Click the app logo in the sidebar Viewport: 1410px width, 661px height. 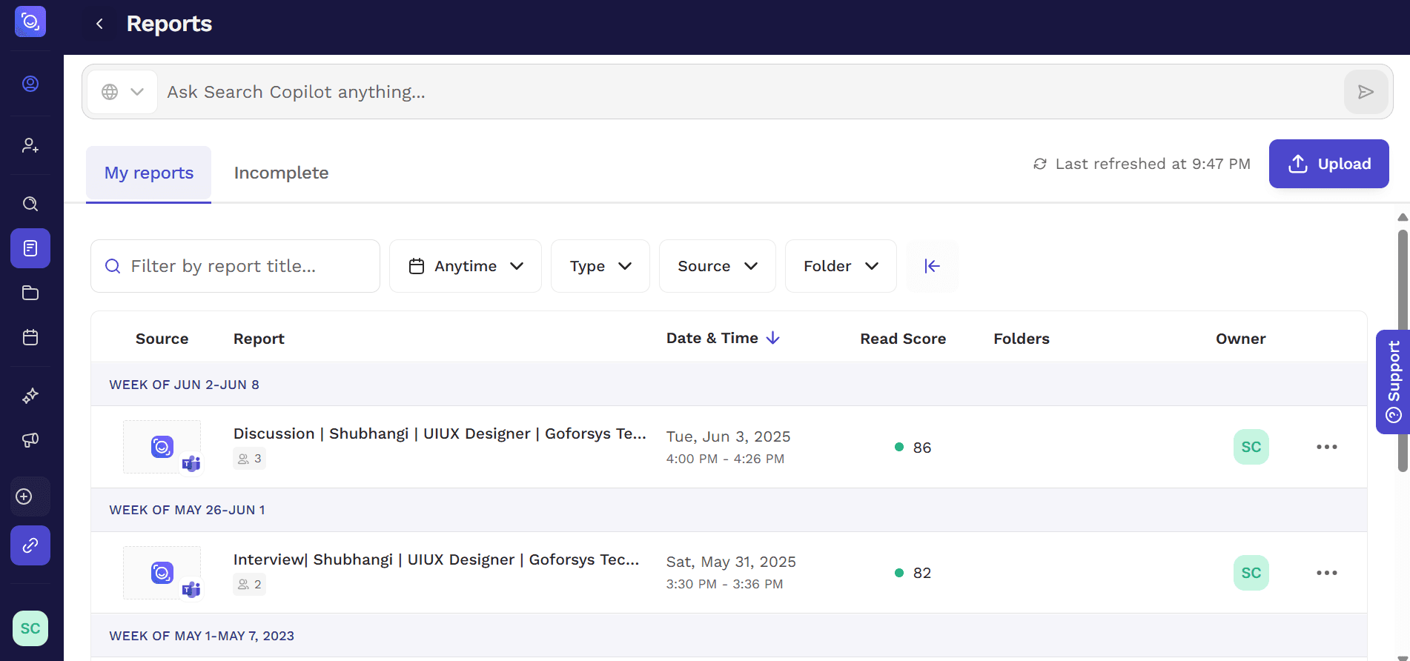30,21
